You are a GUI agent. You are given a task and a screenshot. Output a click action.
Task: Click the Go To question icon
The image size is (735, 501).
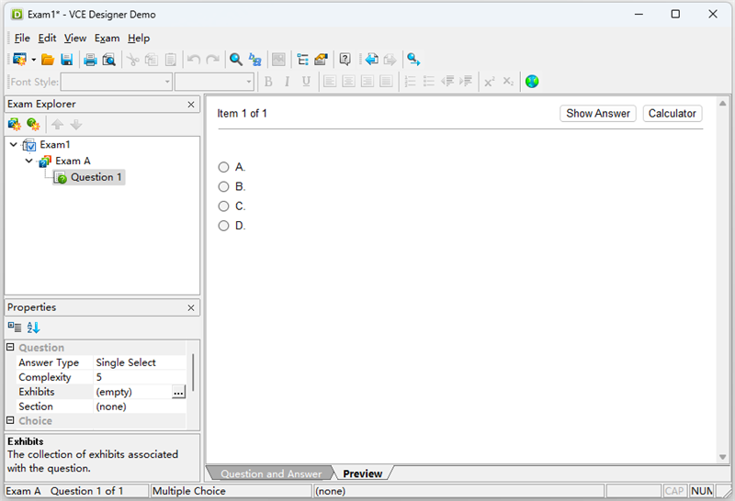point(413,60)
